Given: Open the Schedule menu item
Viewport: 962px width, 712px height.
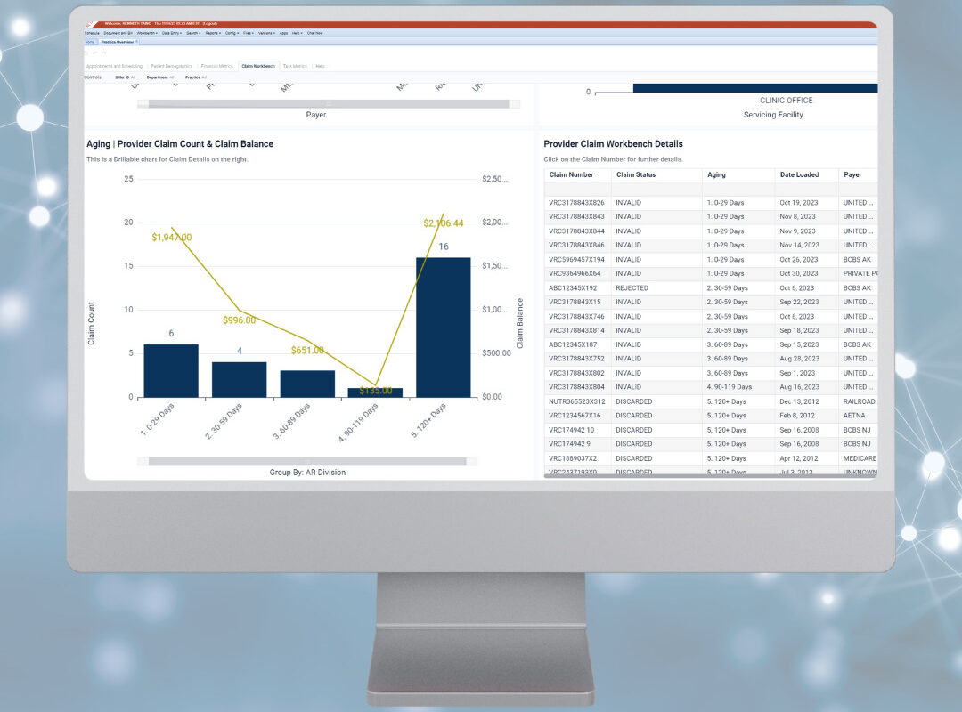Looking at the screenshot, I should 92,33.
